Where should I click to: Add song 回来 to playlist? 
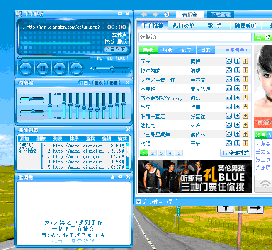[x=237, y=61]
